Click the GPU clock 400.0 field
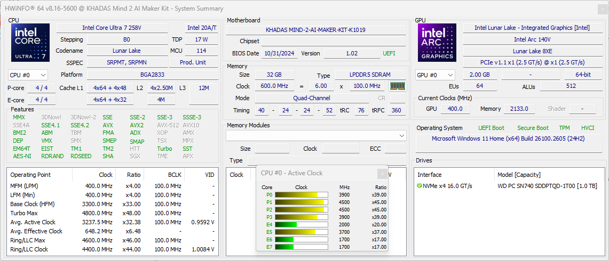This screenshot has width=609, height=261. coord(455,109)
